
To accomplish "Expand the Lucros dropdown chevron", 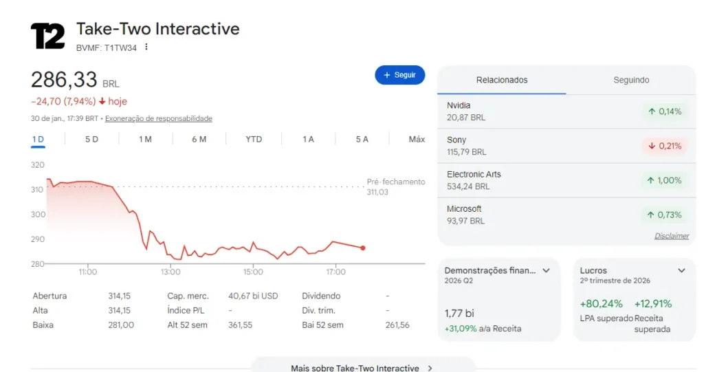I will [x=681, y=270].
